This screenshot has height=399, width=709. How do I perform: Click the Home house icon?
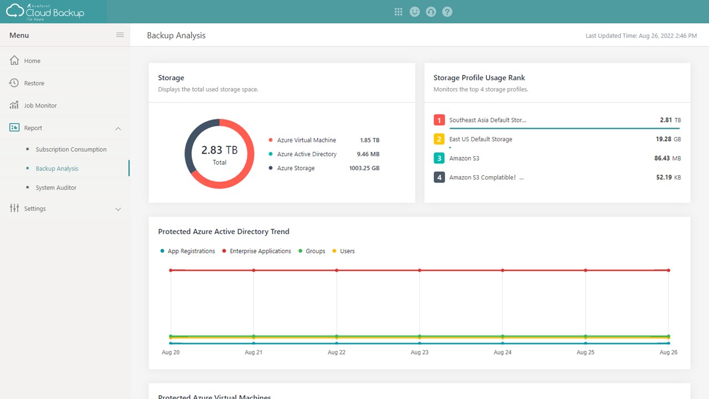(14, 60)
